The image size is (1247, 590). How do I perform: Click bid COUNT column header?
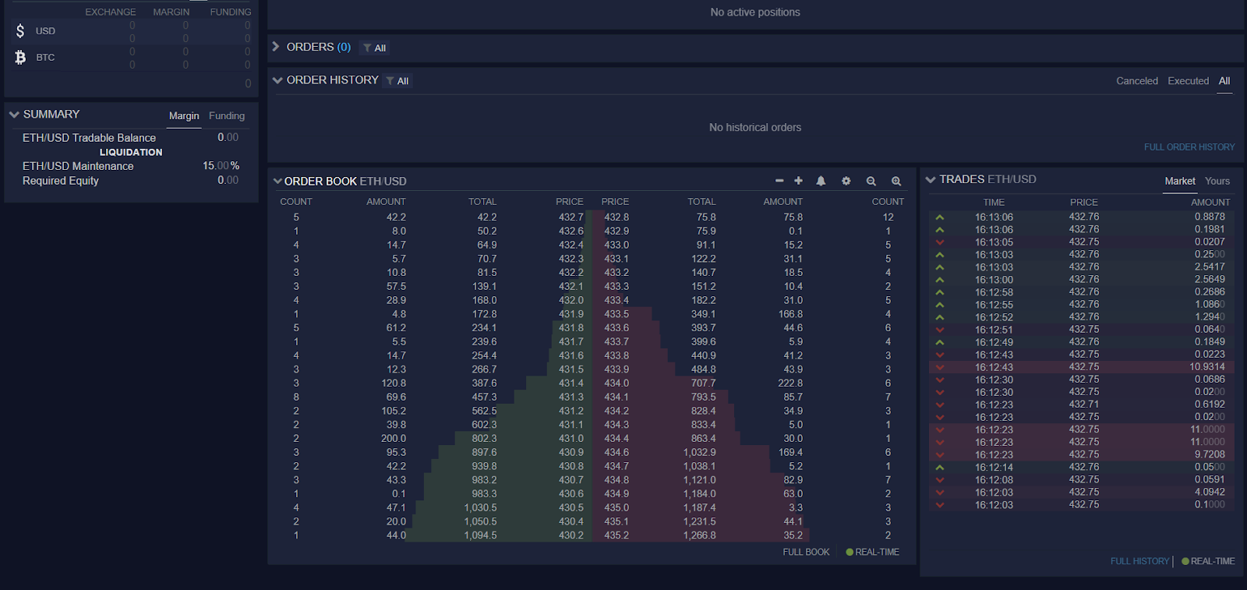(x=296, y=202)
